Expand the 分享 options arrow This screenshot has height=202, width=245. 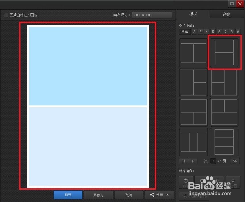click(x=168, y=195)
